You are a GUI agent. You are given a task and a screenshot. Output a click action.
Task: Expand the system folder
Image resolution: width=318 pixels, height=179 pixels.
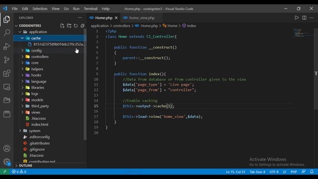coord(20,131)
